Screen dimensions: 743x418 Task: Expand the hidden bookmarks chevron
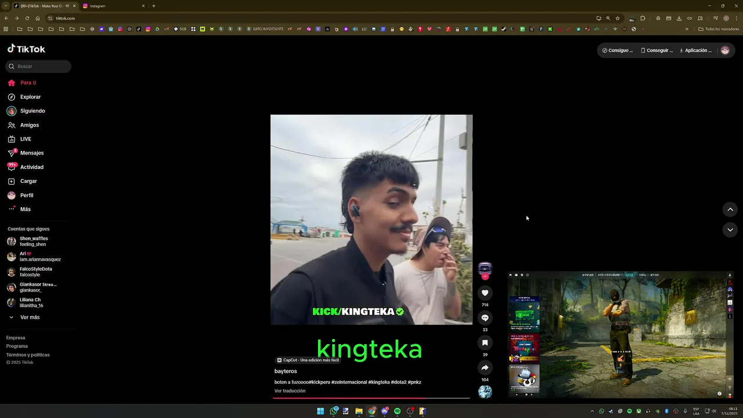tap(687, 29)
